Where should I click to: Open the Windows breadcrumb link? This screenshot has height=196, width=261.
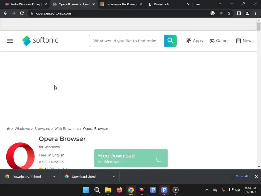[x=22, y=129]
